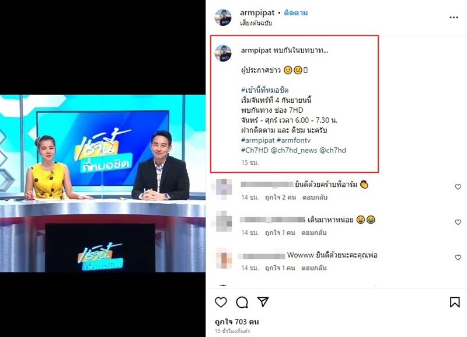The width and height of the screenshot is (467, 337).
Task: View likes ถูกใจ 2 คน on first comment
Action: (x=281, y=197)
